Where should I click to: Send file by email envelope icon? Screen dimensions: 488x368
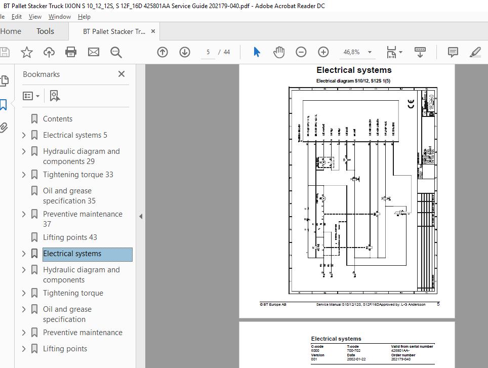(93, 52)
